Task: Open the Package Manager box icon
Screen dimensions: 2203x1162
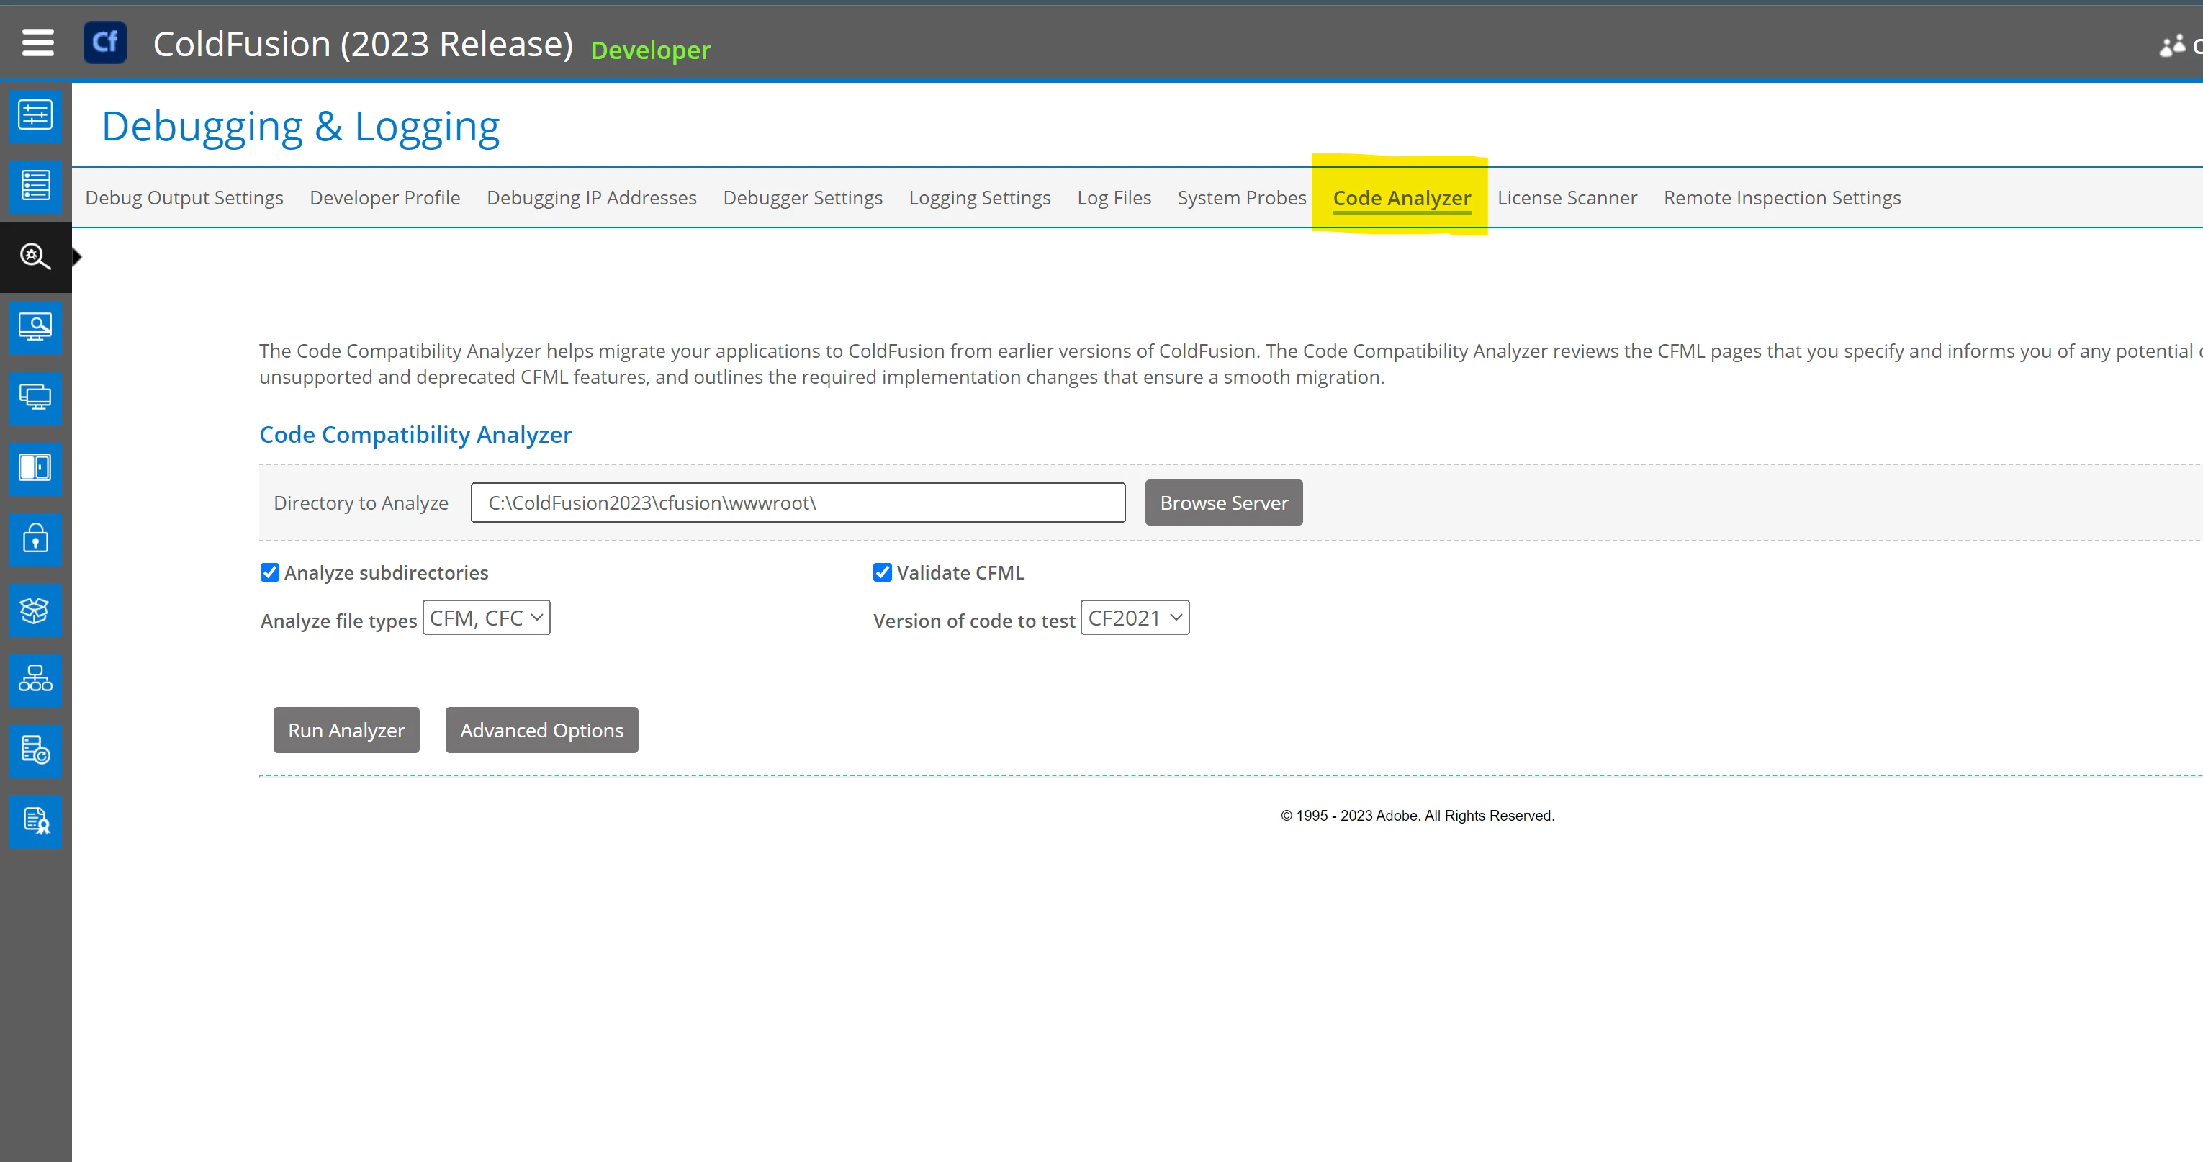Action: (35, 610)
